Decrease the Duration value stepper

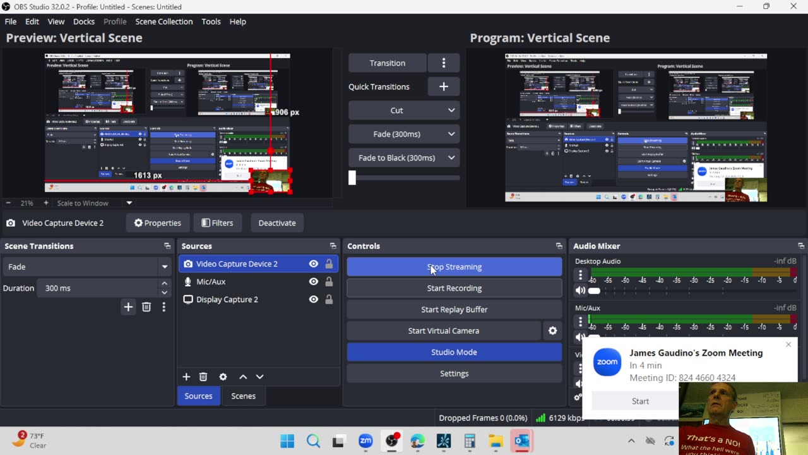coord(164,292)
